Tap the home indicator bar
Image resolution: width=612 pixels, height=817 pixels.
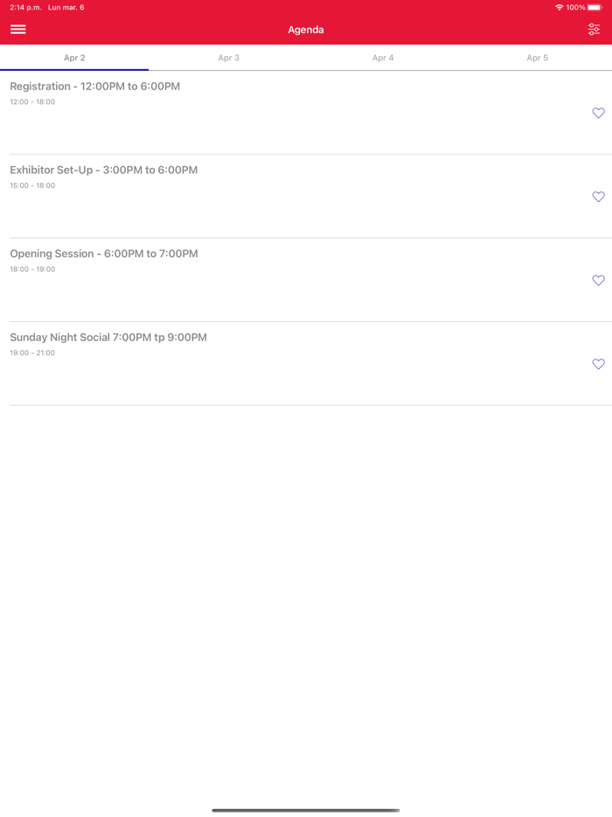tap(306, 810)
